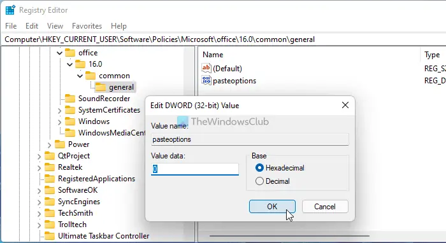Open the Edit menu
The width and height of the screenshot is (446, 243).
click(32, 26)
